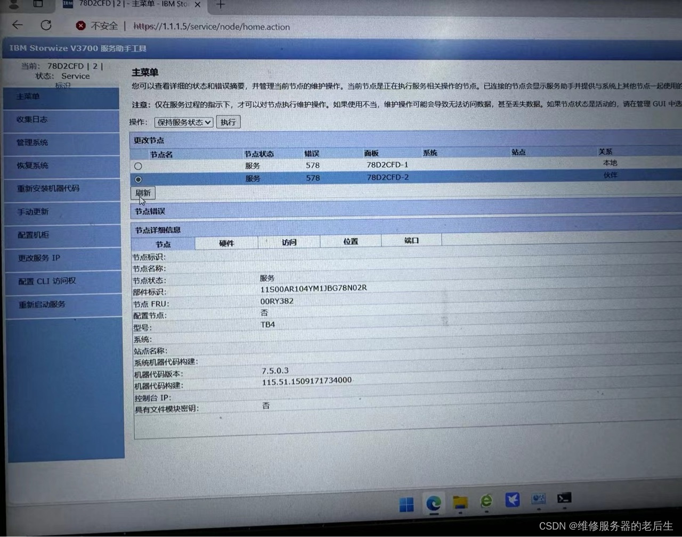Reload the page with the refresh icon
Image resolution: width=682 pixels, height=537 pixels.
click(x=46, y=25)
